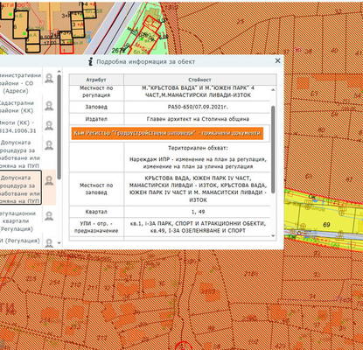Click the Атрибут column header

coord(96,80)
